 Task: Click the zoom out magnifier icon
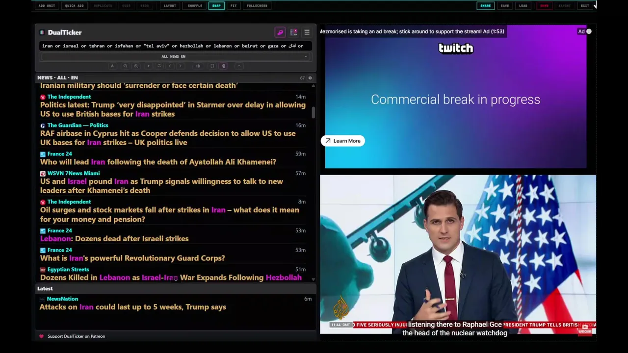click(125, 66)
